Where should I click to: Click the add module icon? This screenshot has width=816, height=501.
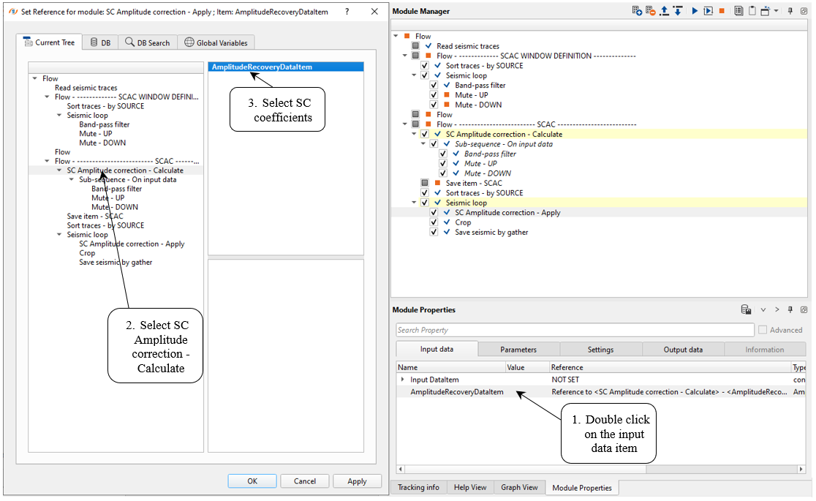pyautogui.click(x=637, y=11)
